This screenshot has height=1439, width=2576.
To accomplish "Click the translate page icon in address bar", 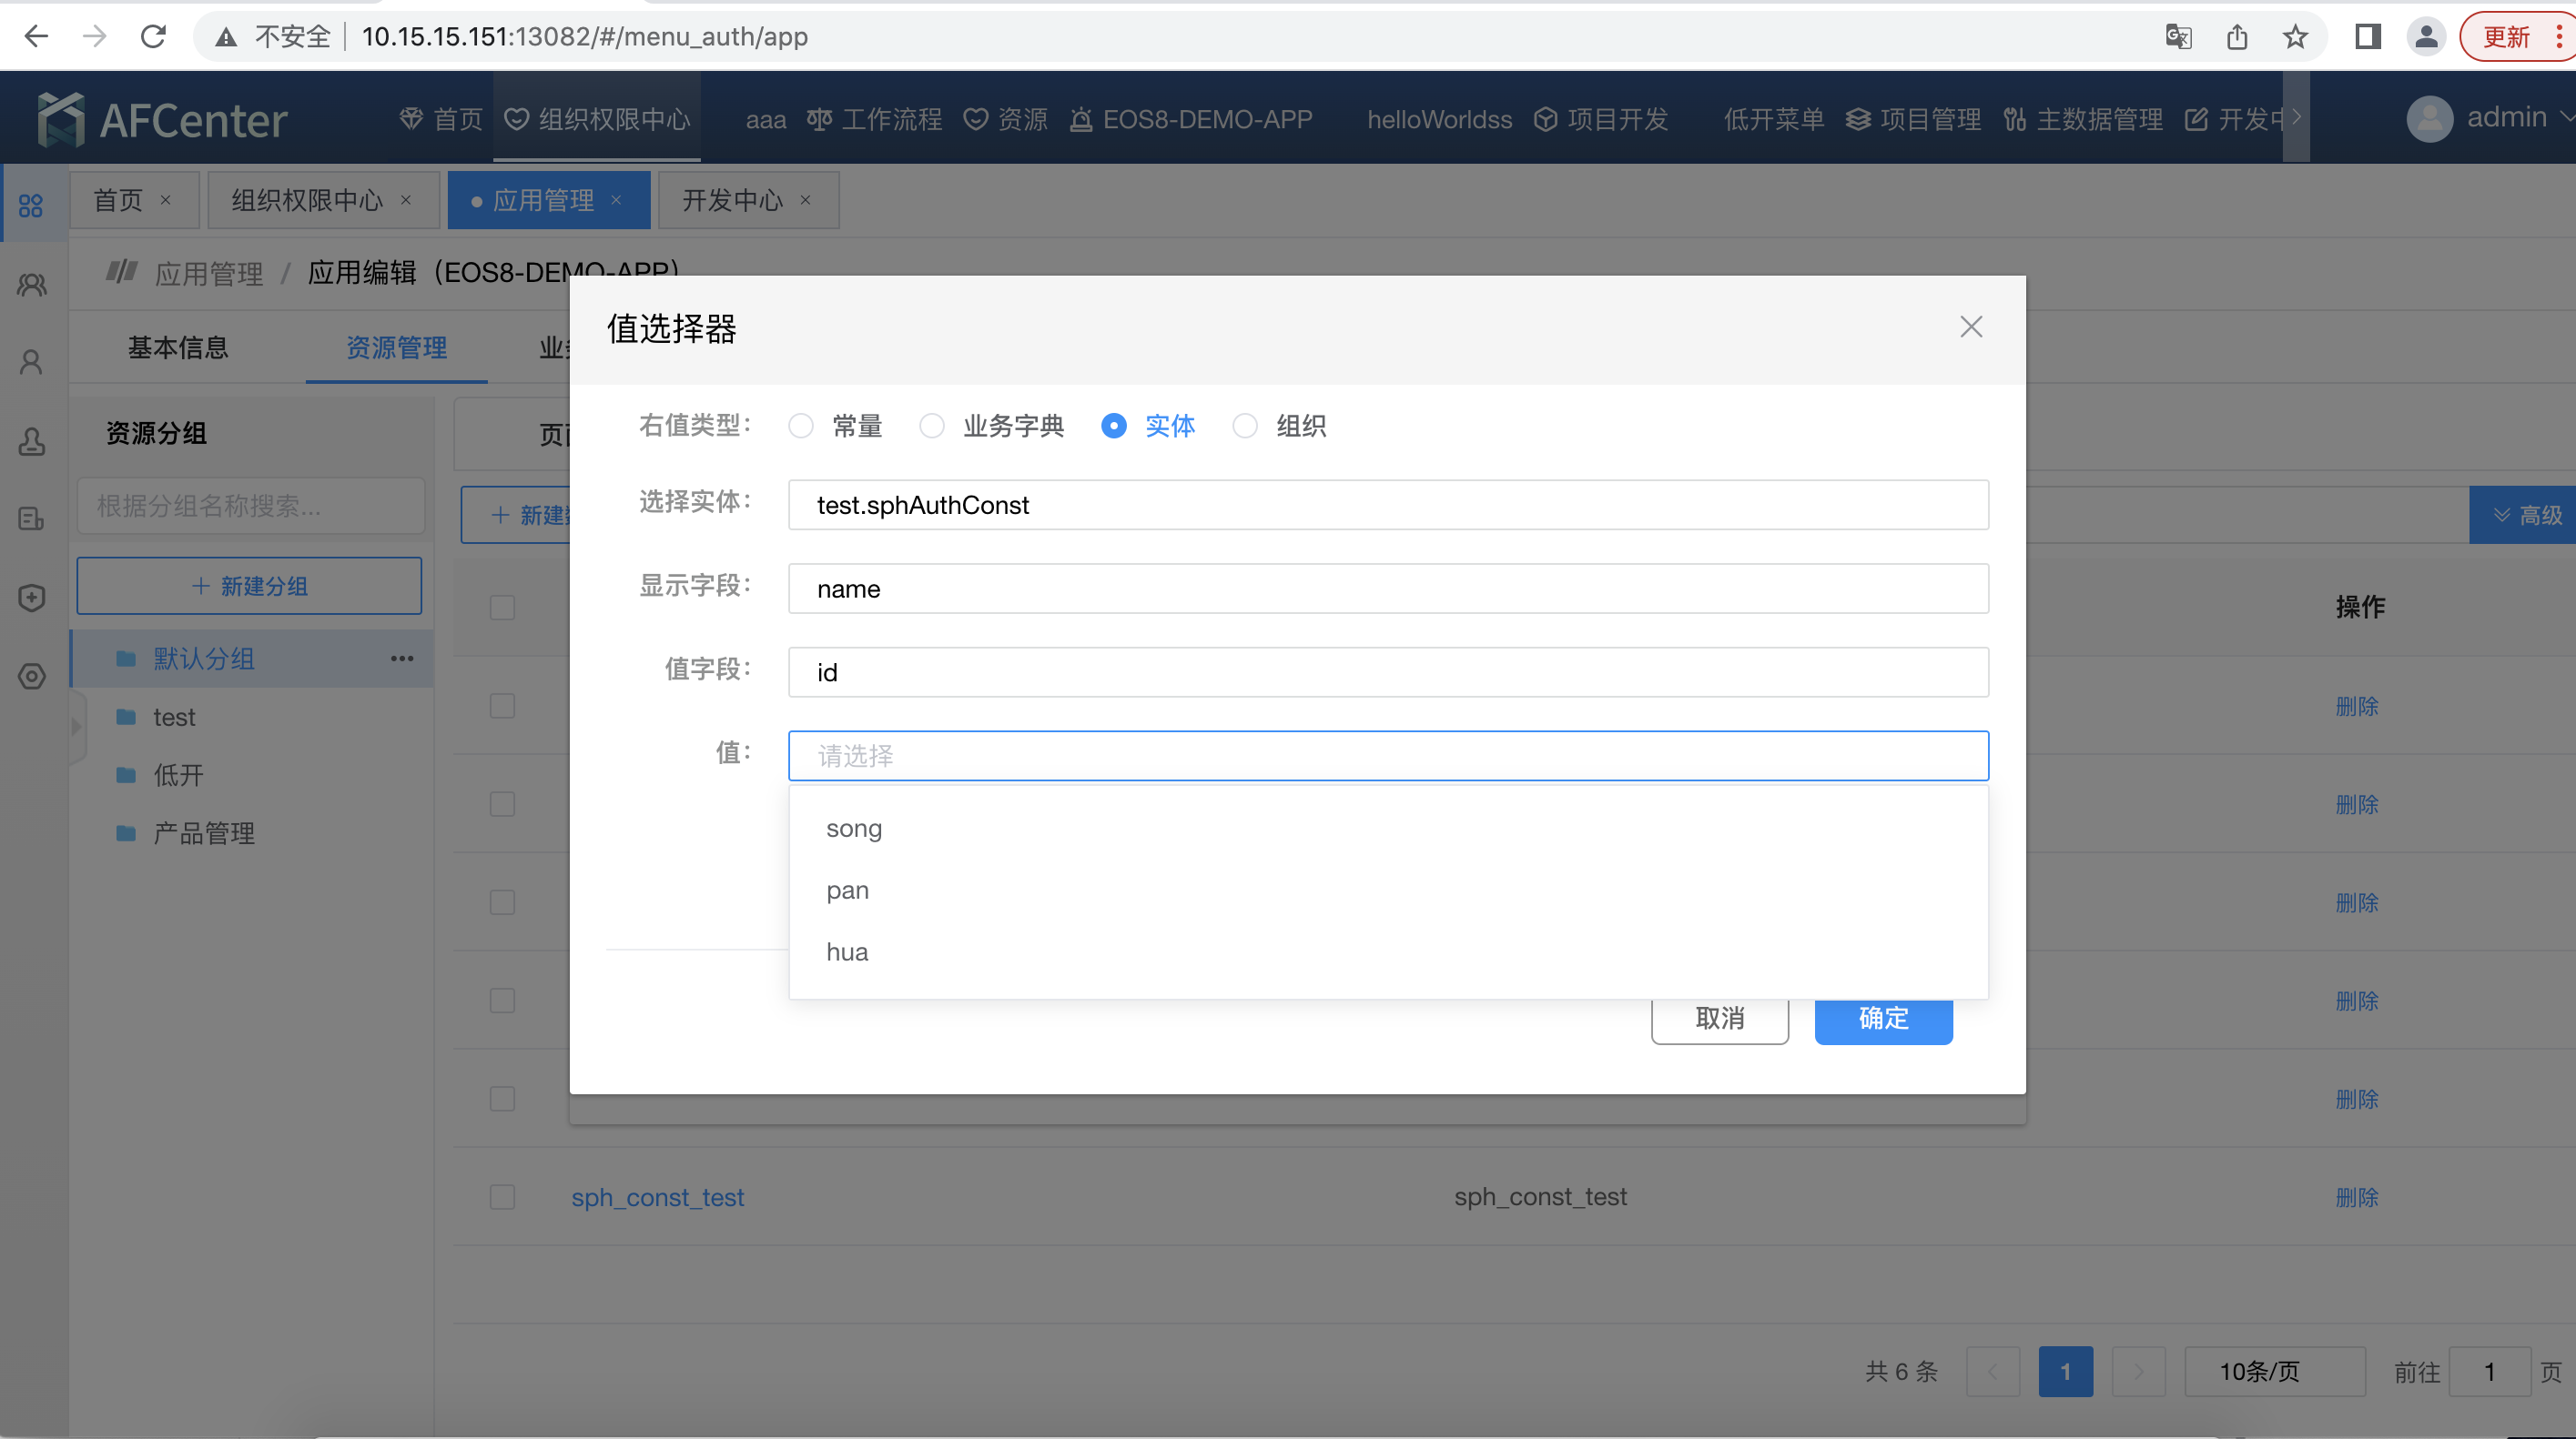I will tap(2178, 37).
